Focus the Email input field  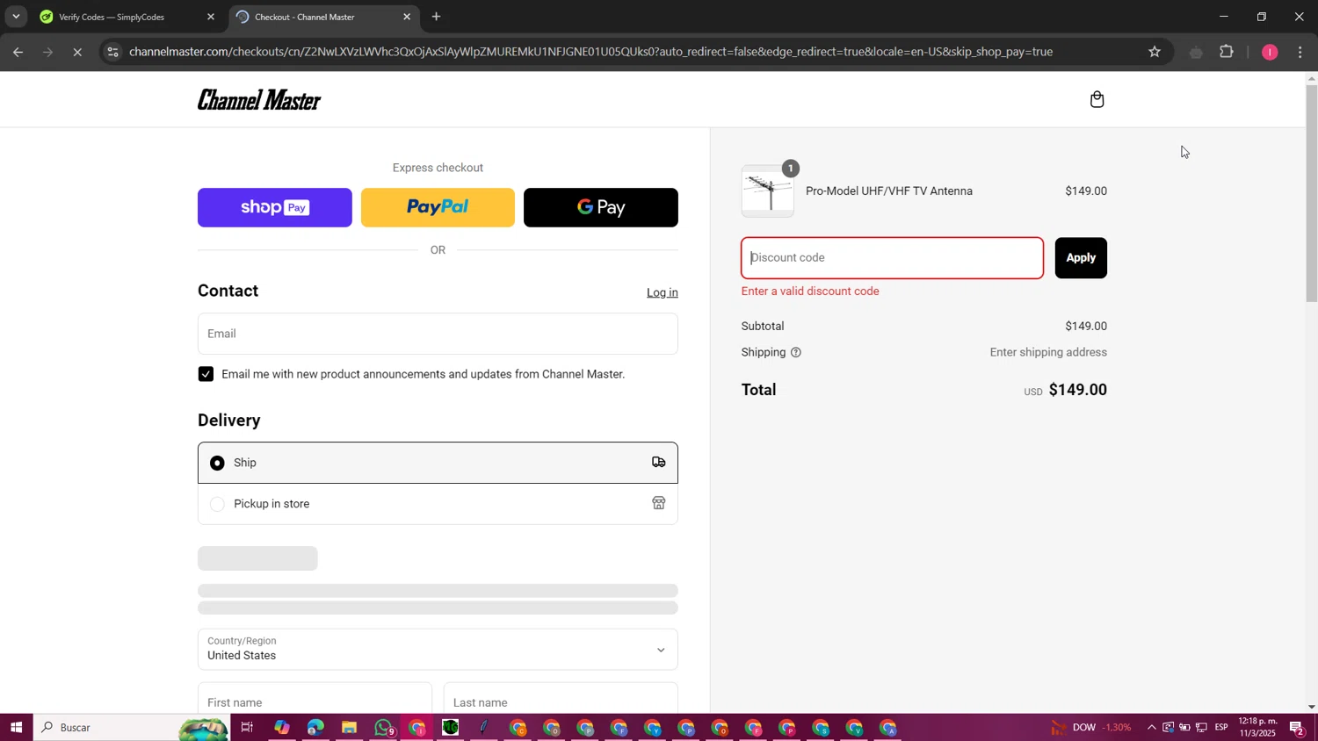[438, 334]
